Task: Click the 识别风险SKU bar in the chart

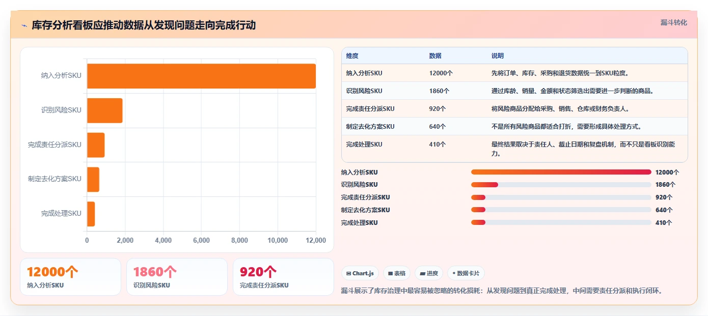Action: (x=105, y=110)
